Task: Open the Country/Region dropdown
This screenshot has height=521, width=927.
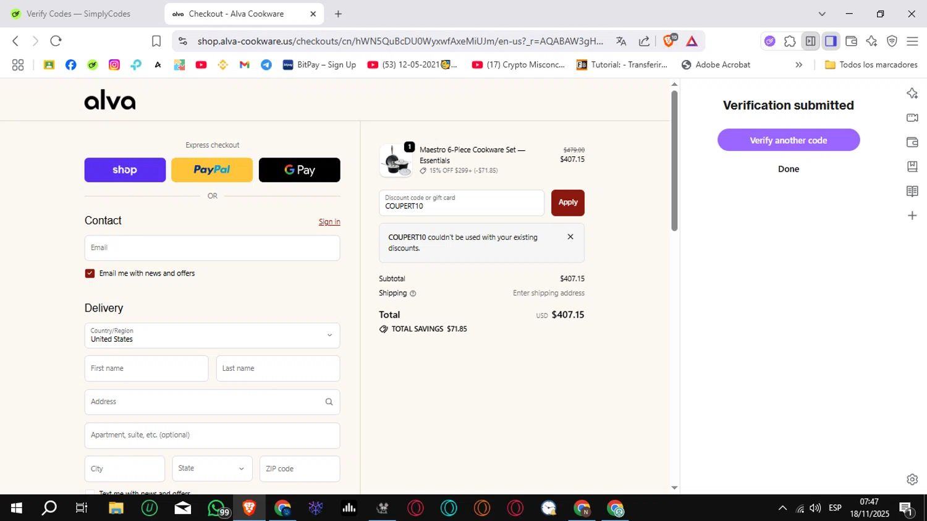Action: (212, 336)
